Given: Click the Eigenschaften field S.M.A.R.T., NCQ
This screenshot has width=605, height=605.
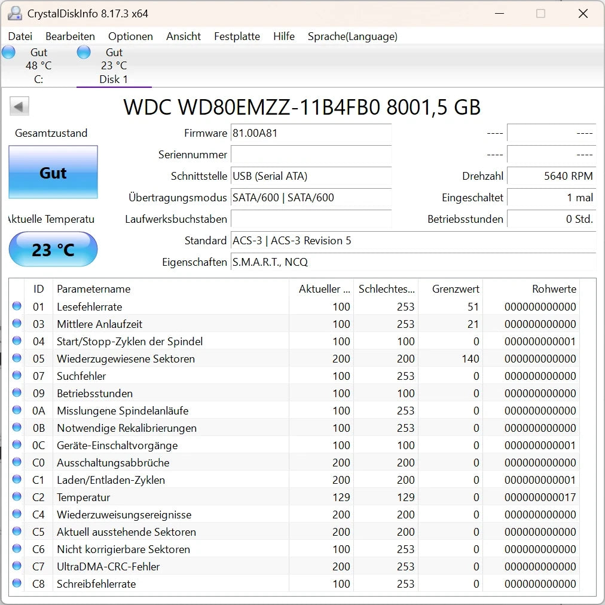Looking at the screenshot, I should click(x=413, y=262).
